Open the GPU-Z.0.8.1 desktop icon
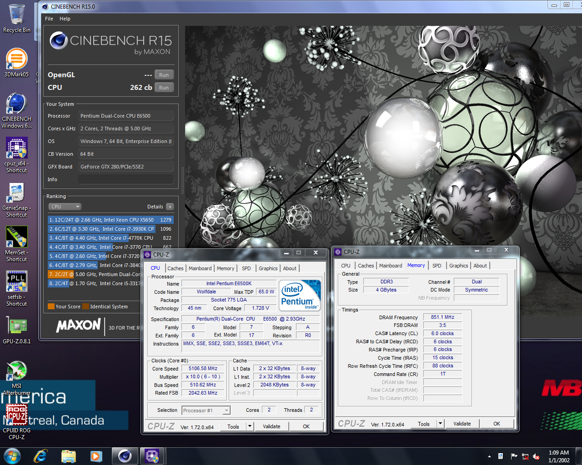582x465 pixels. [16, 330]
